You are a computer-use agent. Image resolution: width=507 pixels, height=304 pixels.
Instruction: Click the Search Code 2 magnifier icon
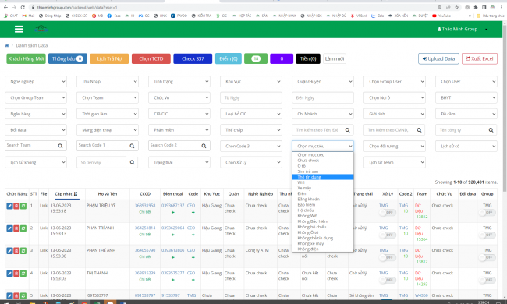[204, 146]
